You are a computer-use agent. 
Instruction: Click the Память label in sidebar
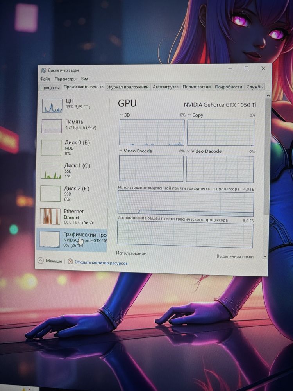point(74,122)
